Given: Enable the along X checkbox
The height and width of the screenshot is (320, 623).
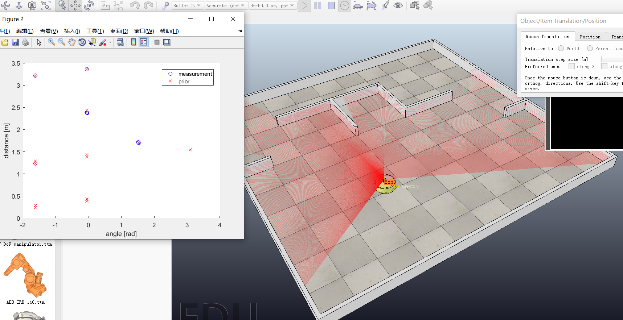Looking at the screenshot, I should [x=571, y=66].
